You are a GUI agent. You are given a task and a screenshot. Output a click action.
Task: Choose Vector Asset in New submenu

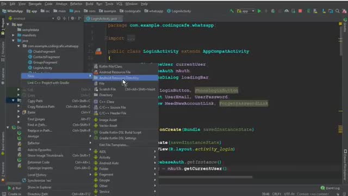126,126
